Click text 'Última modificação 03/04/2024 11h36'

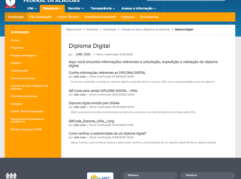[111, 125]
